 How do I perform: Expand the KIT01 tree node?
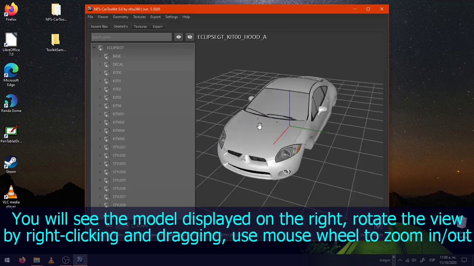[100, 81]
